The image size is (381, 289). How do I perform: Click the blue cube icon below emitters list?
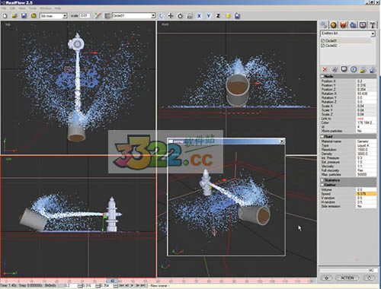[373, 70]
